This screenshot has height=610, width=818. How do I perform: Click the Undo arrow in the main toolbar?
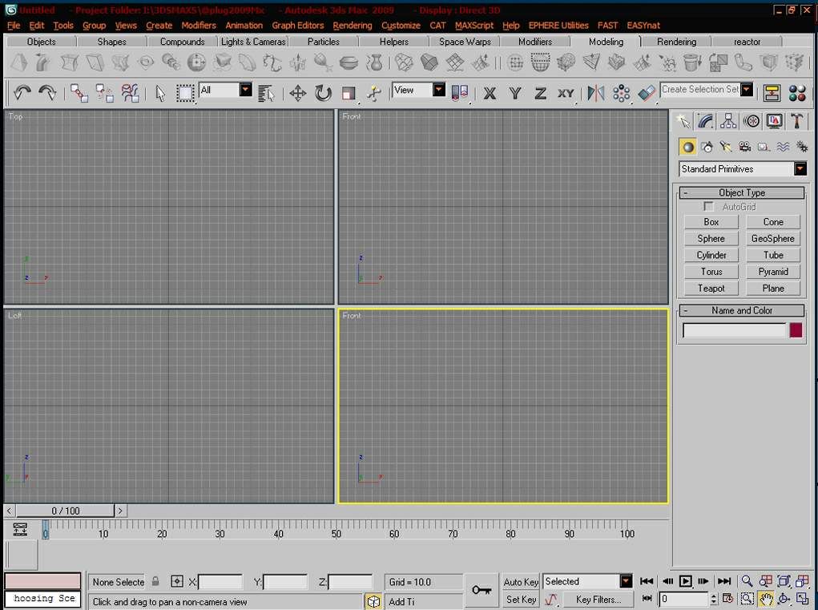(x=22, y=93)
